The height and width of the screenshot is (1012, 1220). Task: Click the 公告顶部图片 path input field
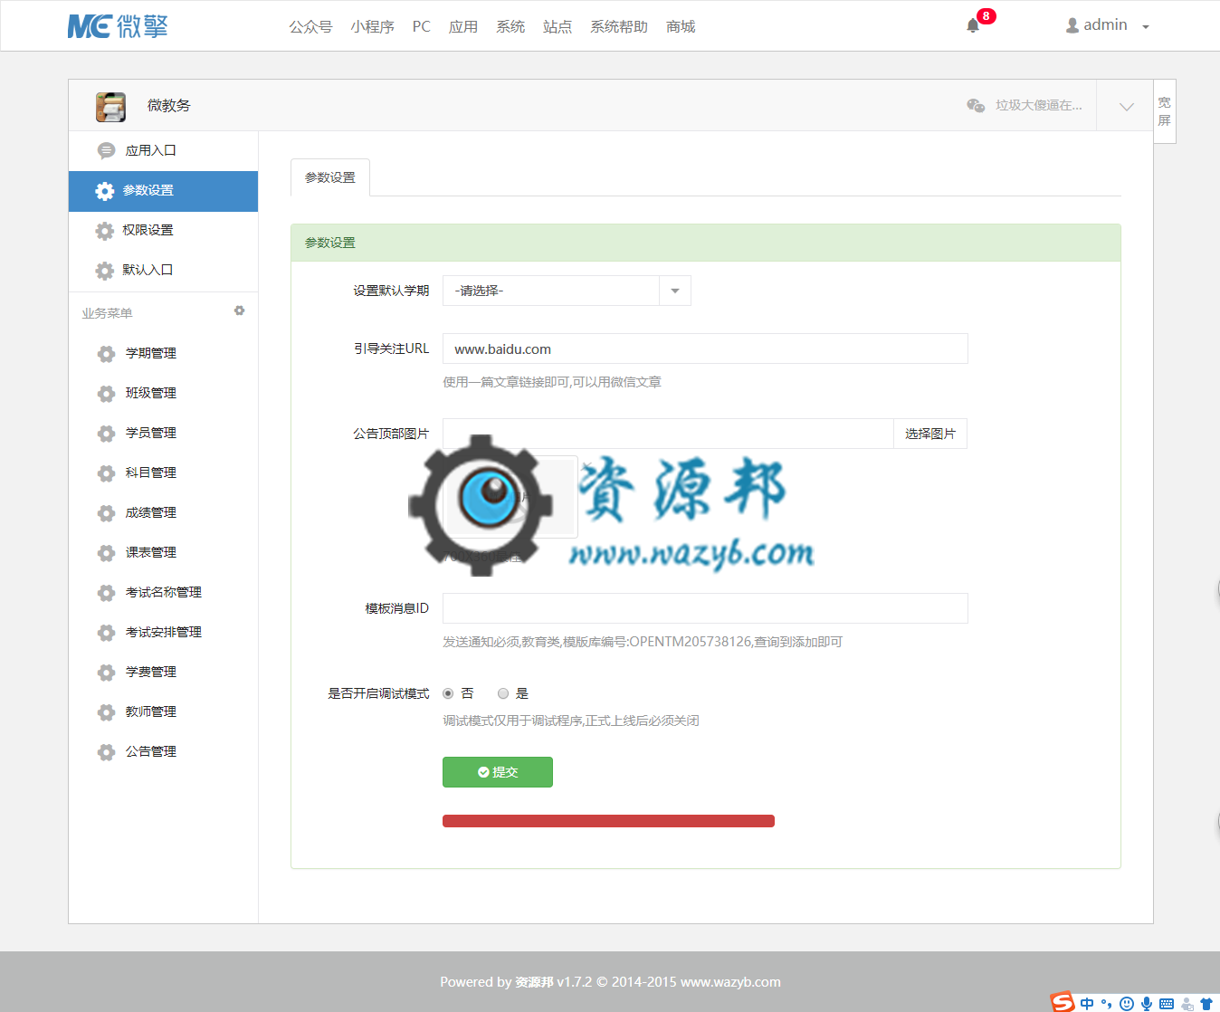pos(668,434)
